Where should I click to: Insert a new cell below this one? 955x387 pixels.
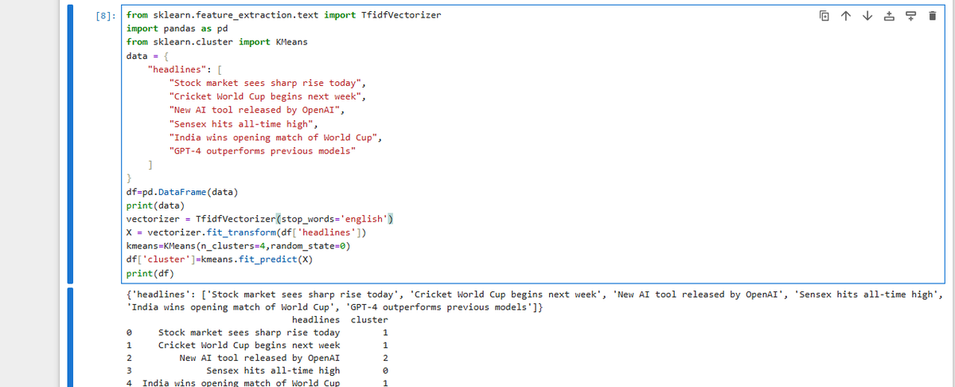click(x=909, y=16)
